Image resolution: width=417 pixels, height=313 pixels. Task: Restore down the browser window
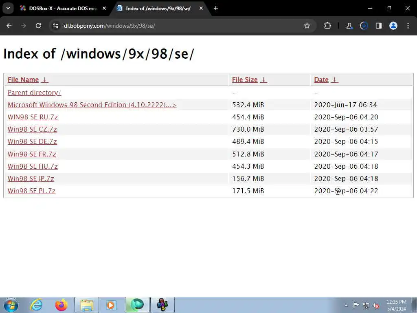tap(389, 8)
